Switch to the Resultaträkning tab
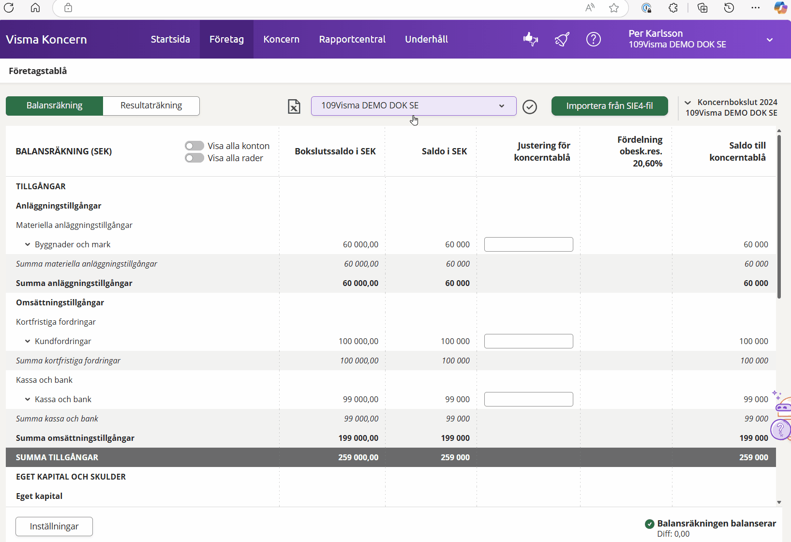The width and height of the screenshot is (791, 542). click(x=151, y=106)
